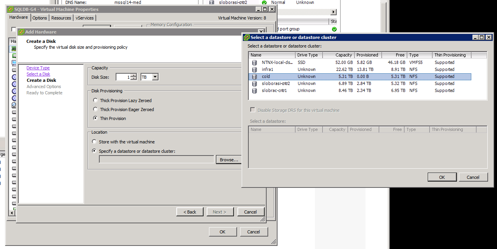The height and width of the screenshot is (249, 497).
Task: Click the left arrow of the hardware list scrollbar
Action: click(x=12, y=212)
